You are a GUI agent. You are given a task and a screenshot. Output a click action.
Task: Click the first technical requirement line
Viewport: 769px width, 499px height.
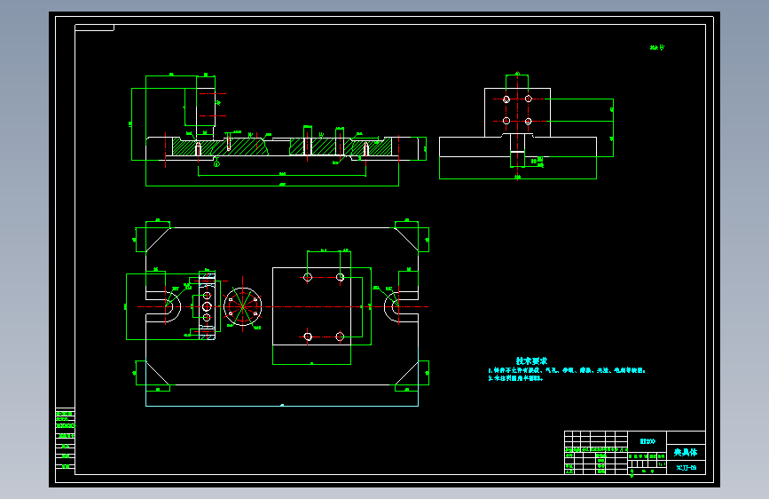pos(567,370)
